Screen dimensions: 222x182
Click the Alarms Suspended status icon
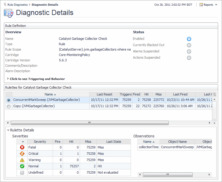tap(189, 51)
